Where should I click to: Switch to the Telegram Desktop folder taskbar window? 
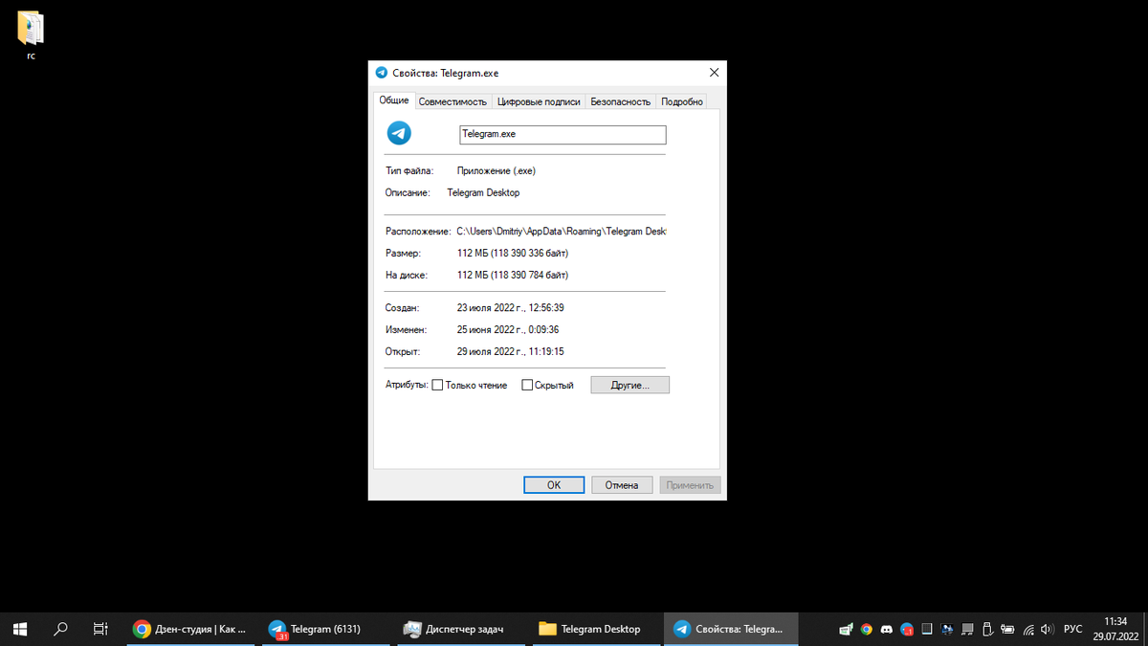595,629
